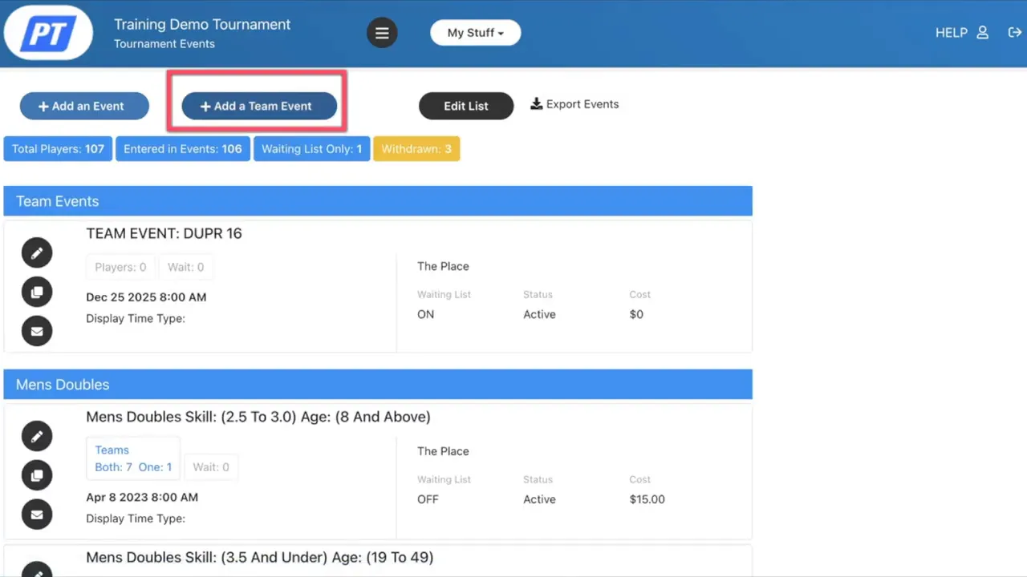Image resolution: width=1027 pixels, height=577 pixels.
Task: Click the Export Events link
Action: coord(582,104)
